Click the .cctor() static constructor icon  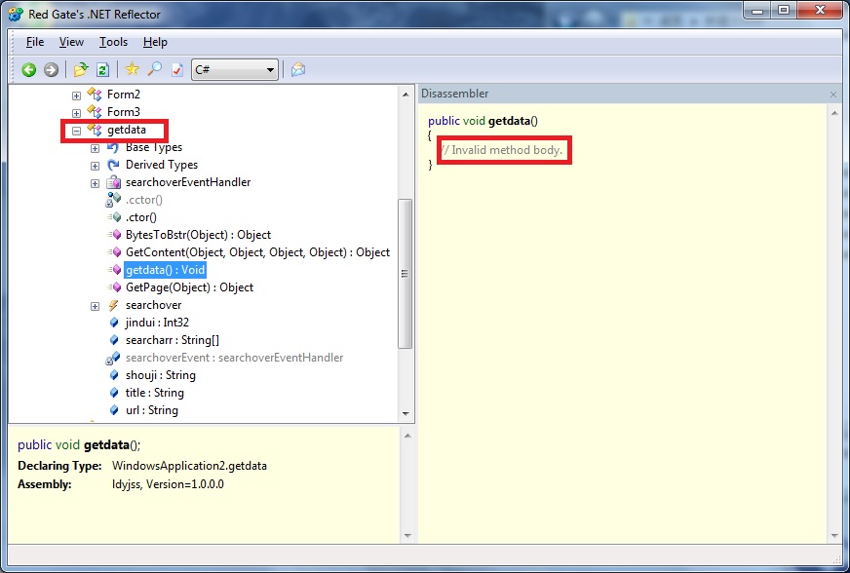[x=113, y=200]
